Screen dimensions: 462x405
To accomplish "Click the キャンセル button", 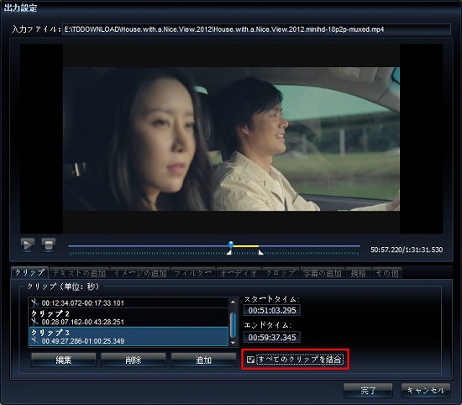I will (x=426, y=391).
